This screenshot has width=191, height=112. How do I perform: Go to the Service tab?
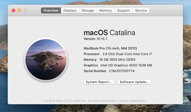pyautogui.click(x=141, y=10)
